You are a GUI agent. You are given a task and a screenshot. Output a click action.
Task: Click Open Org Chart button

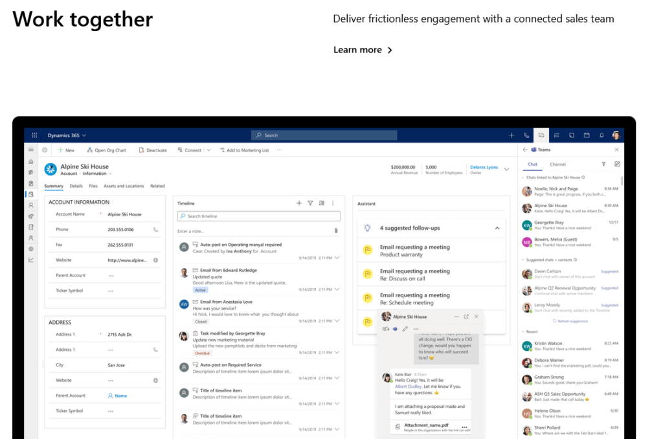[107, 150]
